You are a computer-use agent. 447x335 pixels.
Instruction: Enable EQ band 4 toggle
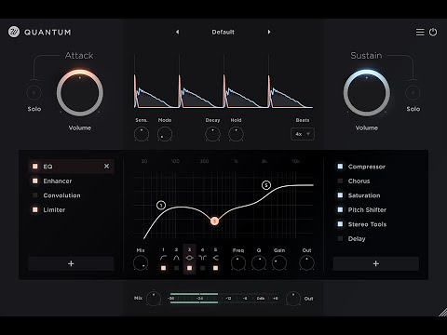point(202,268)
